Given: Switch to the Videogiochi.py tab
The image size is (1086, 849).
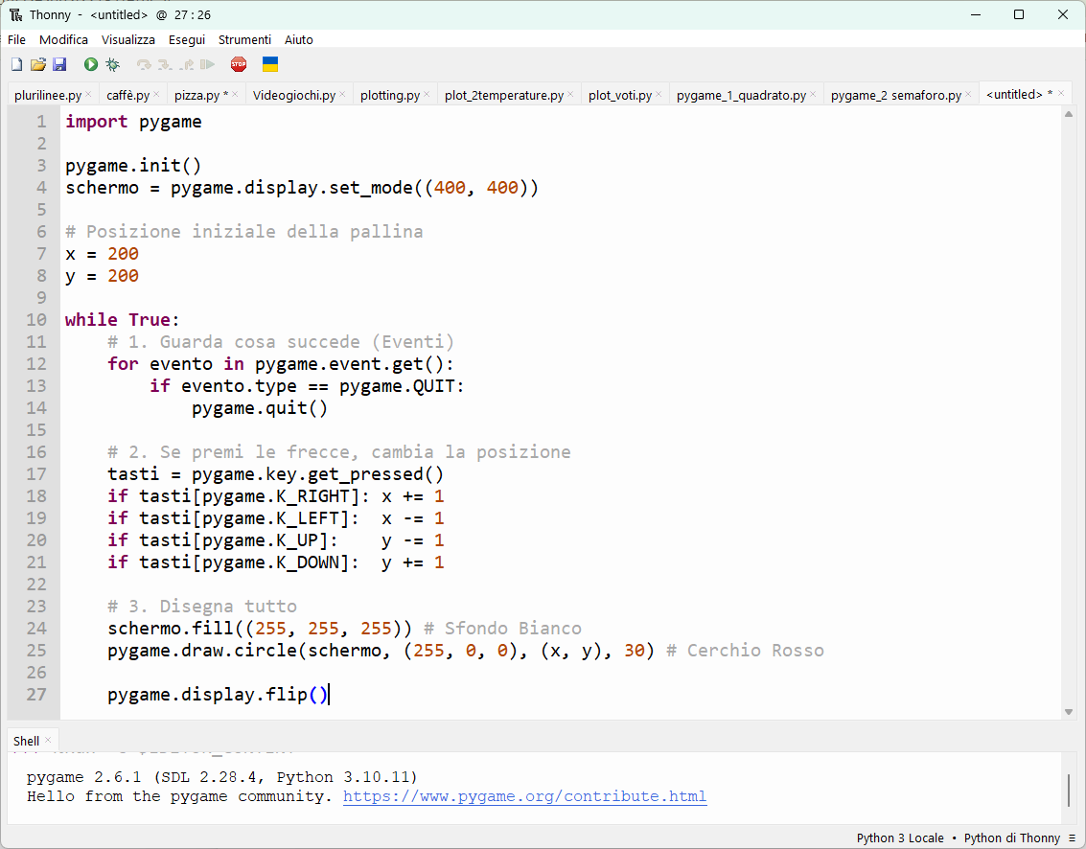Looking at the screenshot, I should click(293, 95).
